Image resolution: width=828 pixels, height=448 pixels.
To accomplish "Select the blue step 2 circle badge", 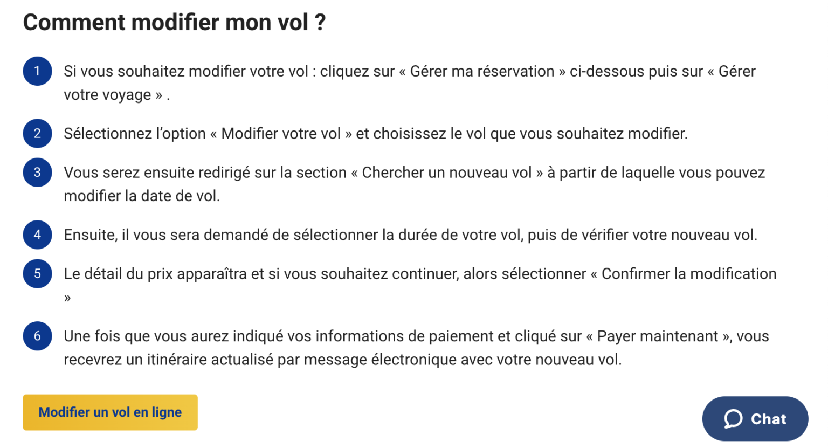I will [x=37, y=133].
